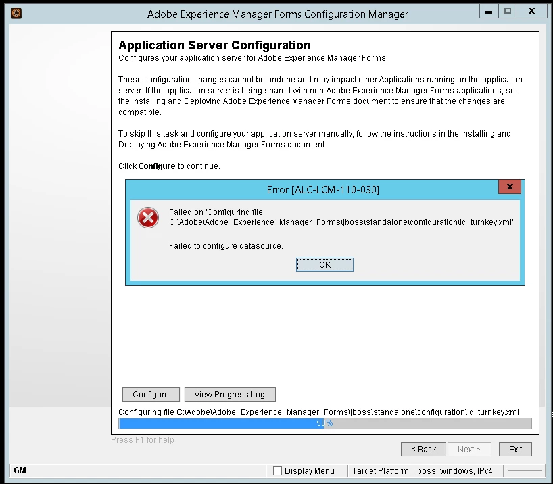Click the 'Click Configure to continue.' text
The height and width of the screenshot is (484, 553).
click(169, 166)
